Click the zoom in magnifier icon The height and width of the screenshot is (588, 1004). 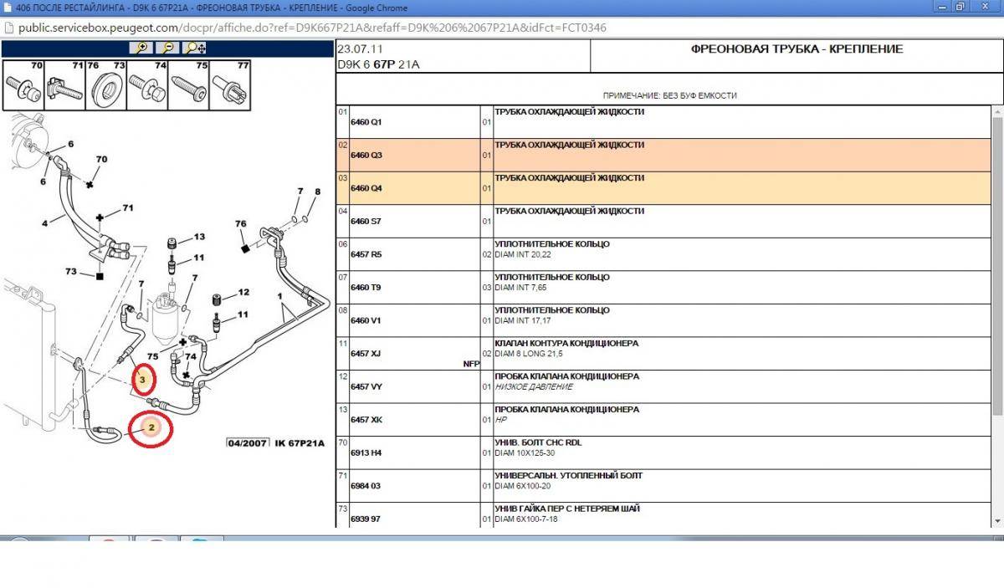click(142, 48)
